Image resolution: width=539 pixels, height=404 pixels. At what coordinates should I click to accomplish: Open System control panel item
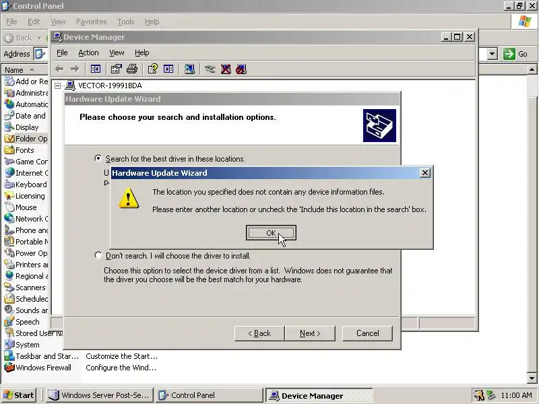coord(22,345)
